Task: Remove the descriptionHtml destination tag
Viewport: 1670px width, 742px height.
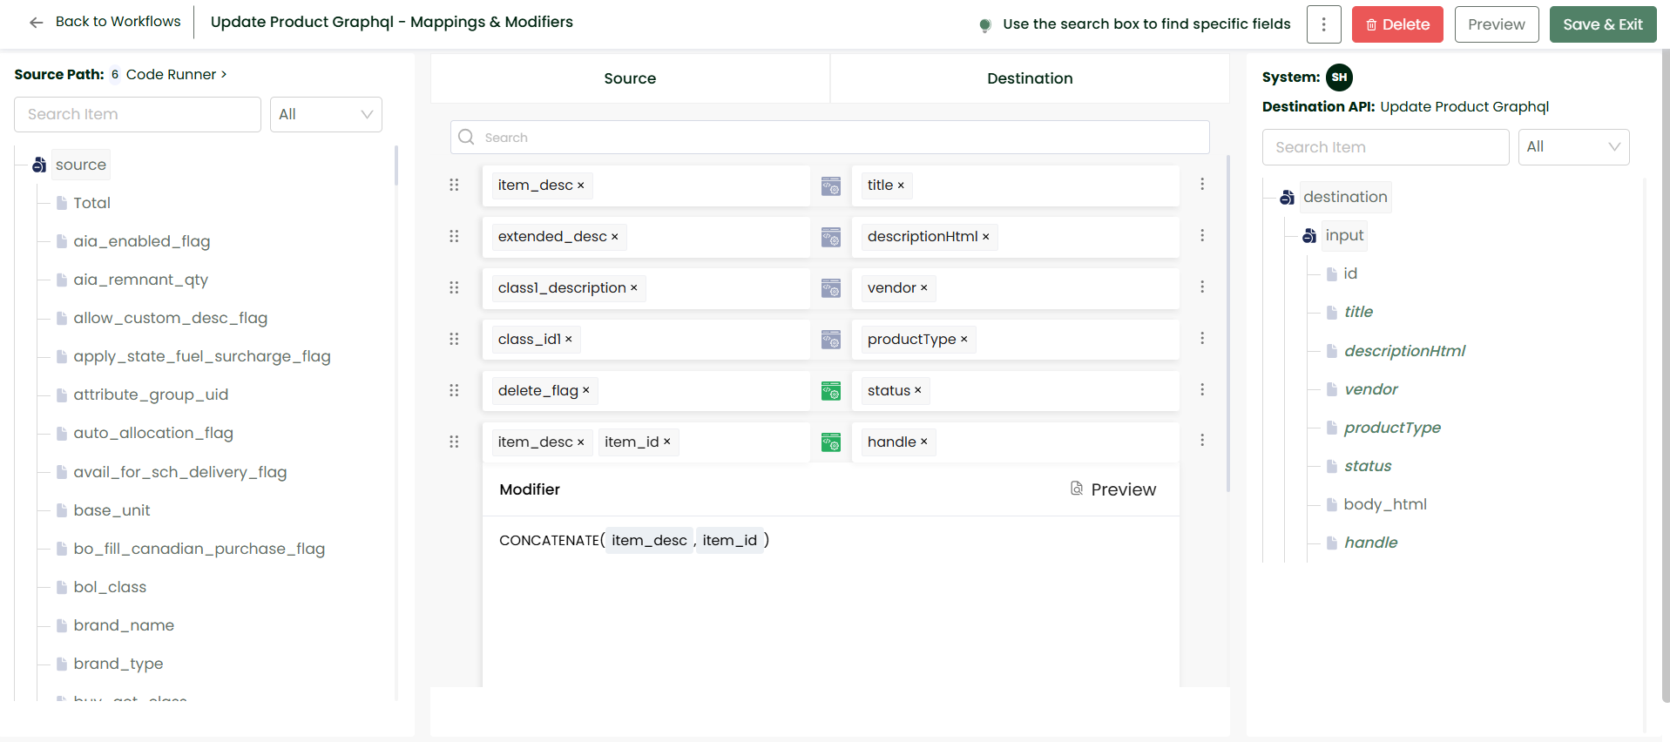Action: 985,237
